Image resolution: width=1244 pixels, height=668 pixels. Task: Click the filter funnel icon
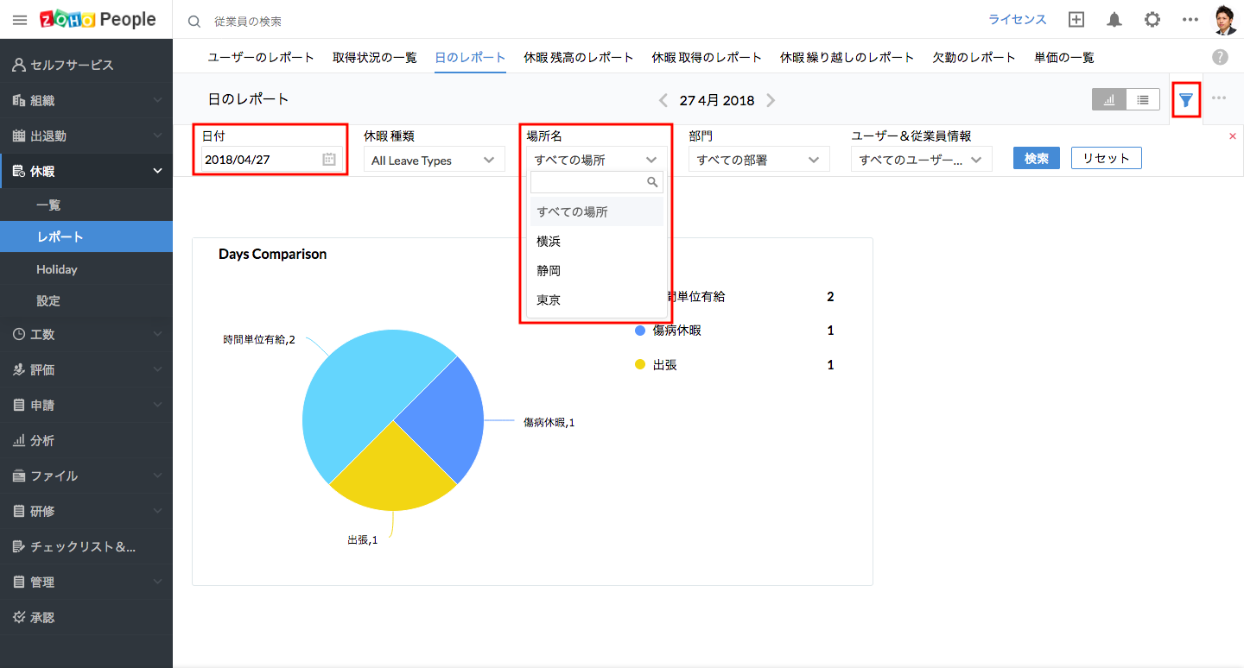[1186, 100]
